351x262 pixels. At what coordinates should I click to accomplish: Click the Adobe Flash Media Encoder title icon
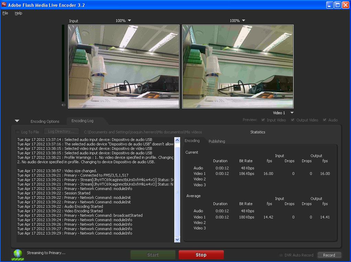click(x=4, y=4)
